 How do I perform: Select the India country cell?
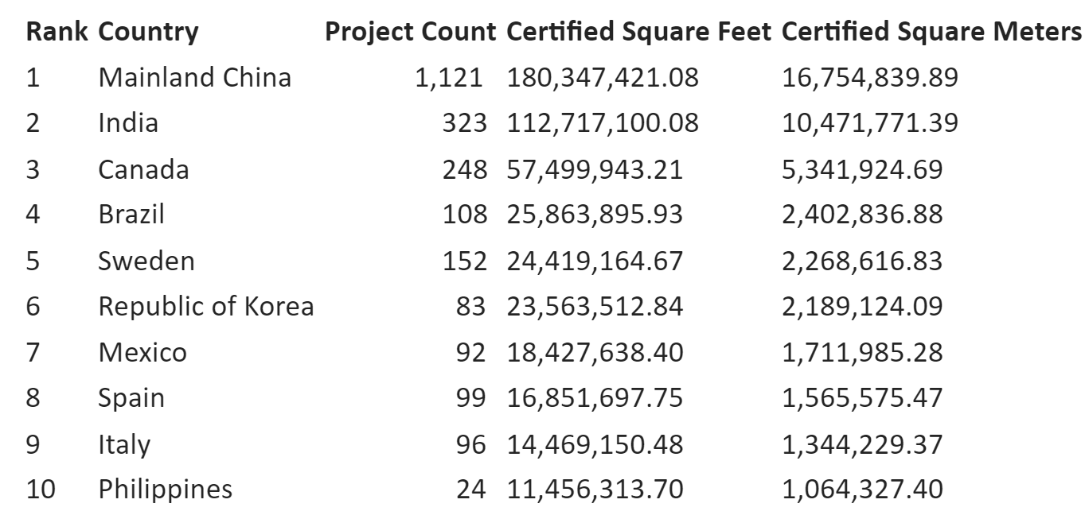[x=128, y=123]
